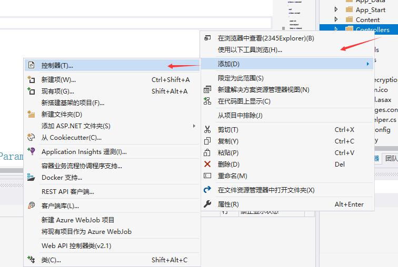Image resolution: width=398 pixels, height=267 pixels.
Task: Open 在文件资源管理器中打开文件夹(X) entry
Action: pyautogui.click(x=266, y=190)
